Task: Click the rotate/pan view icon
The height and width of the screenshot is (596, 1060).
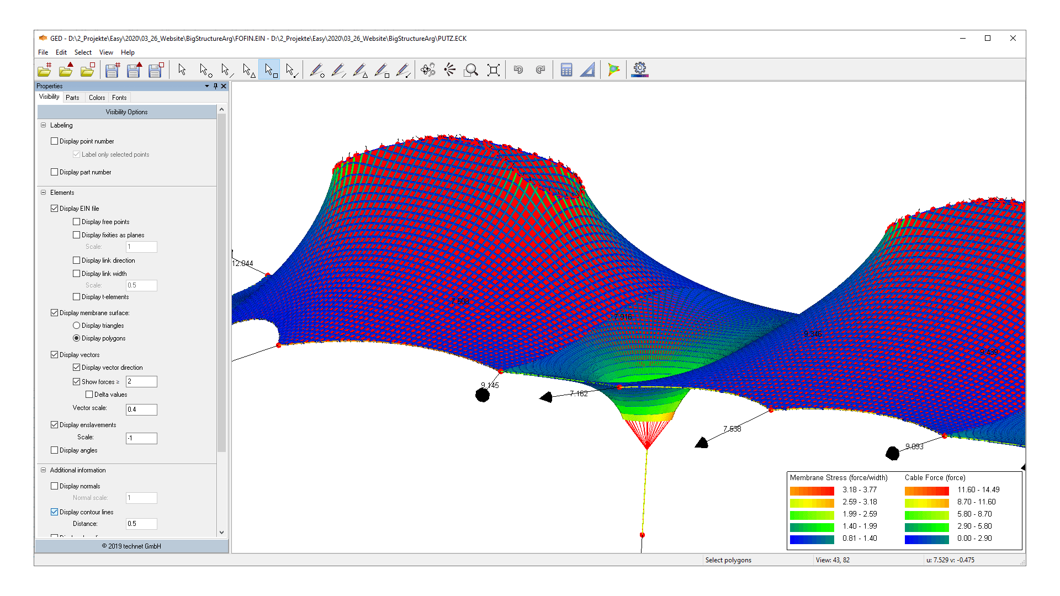Action: (x=428, y=70)
